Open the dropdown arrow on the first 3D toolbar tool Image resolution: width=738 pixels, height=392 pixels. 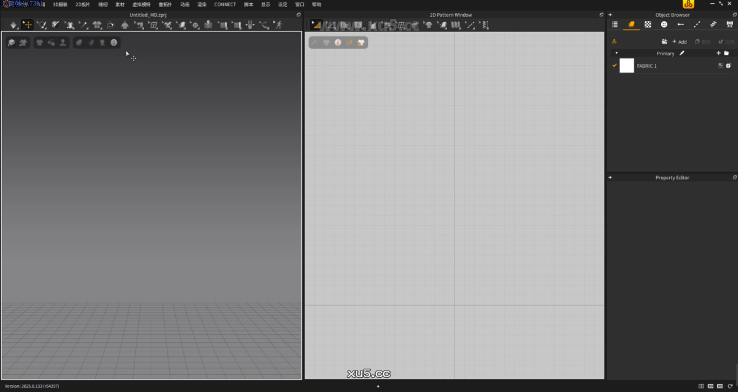coord(18,28)
